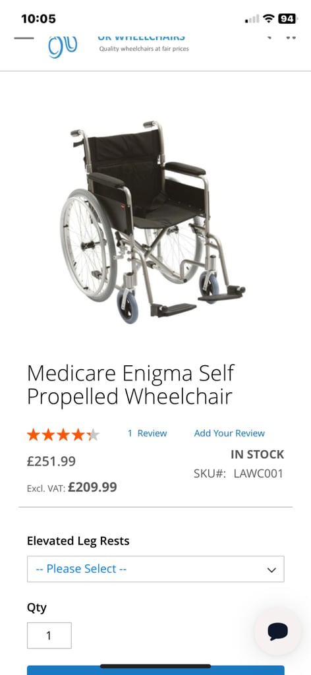Tap the Wi-Fi icon in status bar
311x675 pixels.
269,18
